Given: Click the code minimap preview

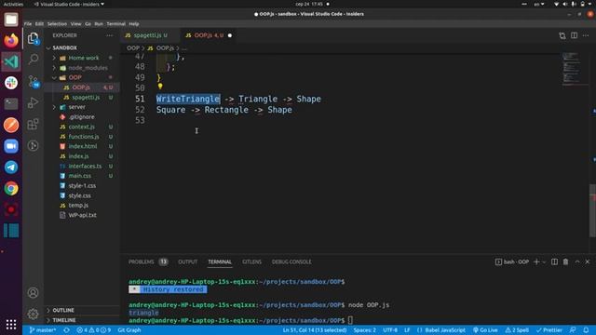Looking at the screenshot, I should pos(571,68).
